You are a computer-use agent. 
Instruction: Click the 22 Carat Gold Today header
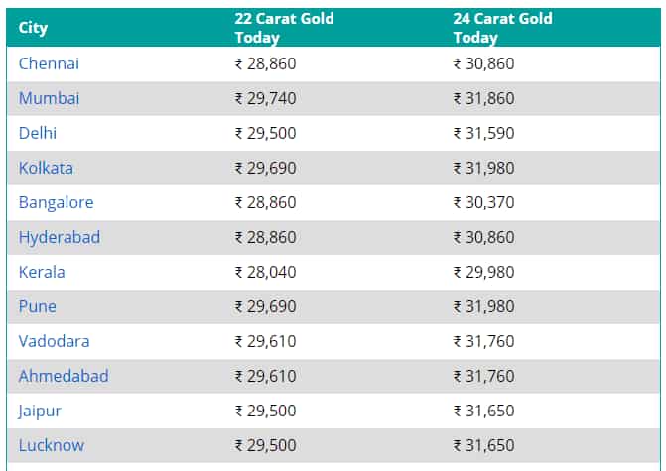(x=284, y=28)
